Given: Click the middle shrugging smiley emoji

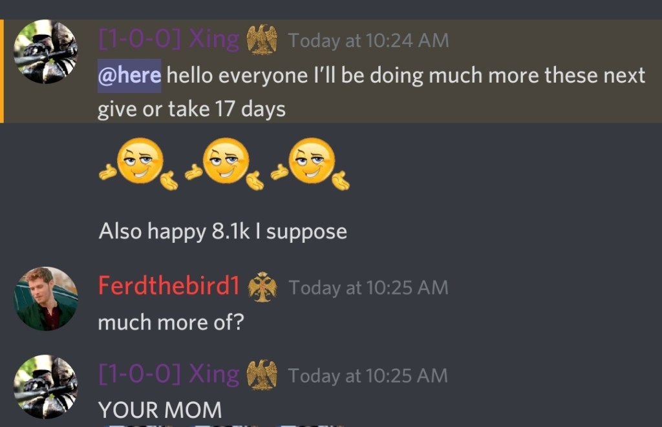Looking at the screenshot, I should coord(224,163).
